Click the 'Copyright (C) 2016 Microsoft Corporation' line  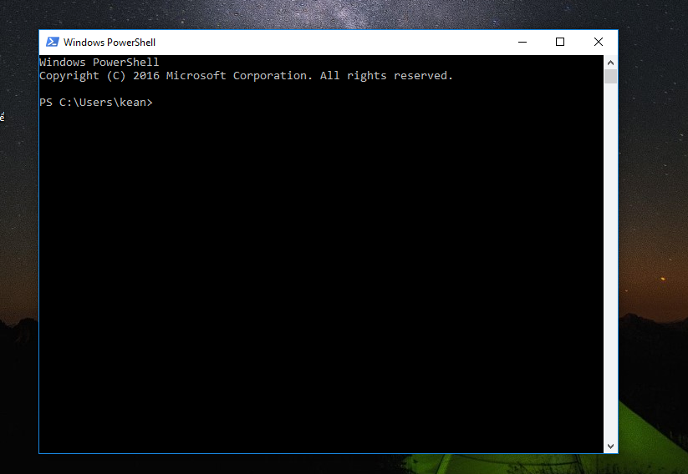click(246, 76)
